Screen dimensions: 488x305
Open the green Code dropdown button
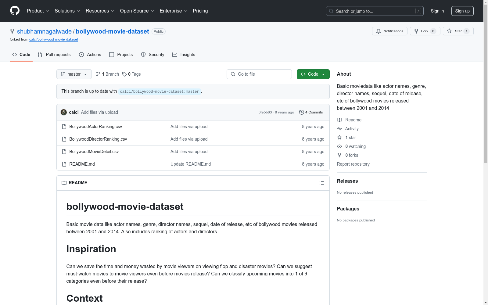click(313, 74)
